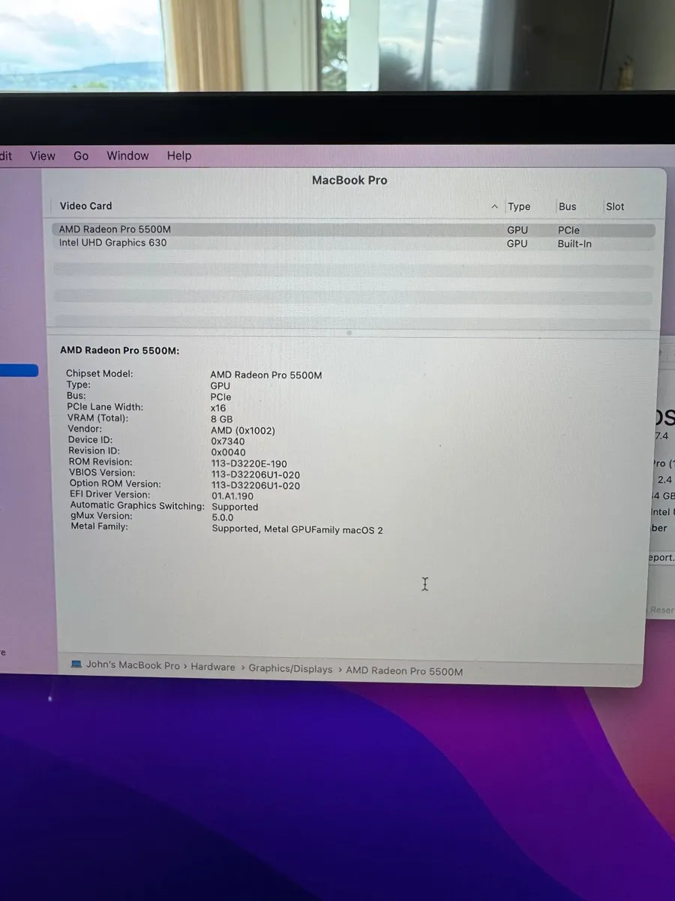Image resolution: width=675 pixels, height=901 pixels.
Task: Open the Help menu
Action: coord(179,155)
